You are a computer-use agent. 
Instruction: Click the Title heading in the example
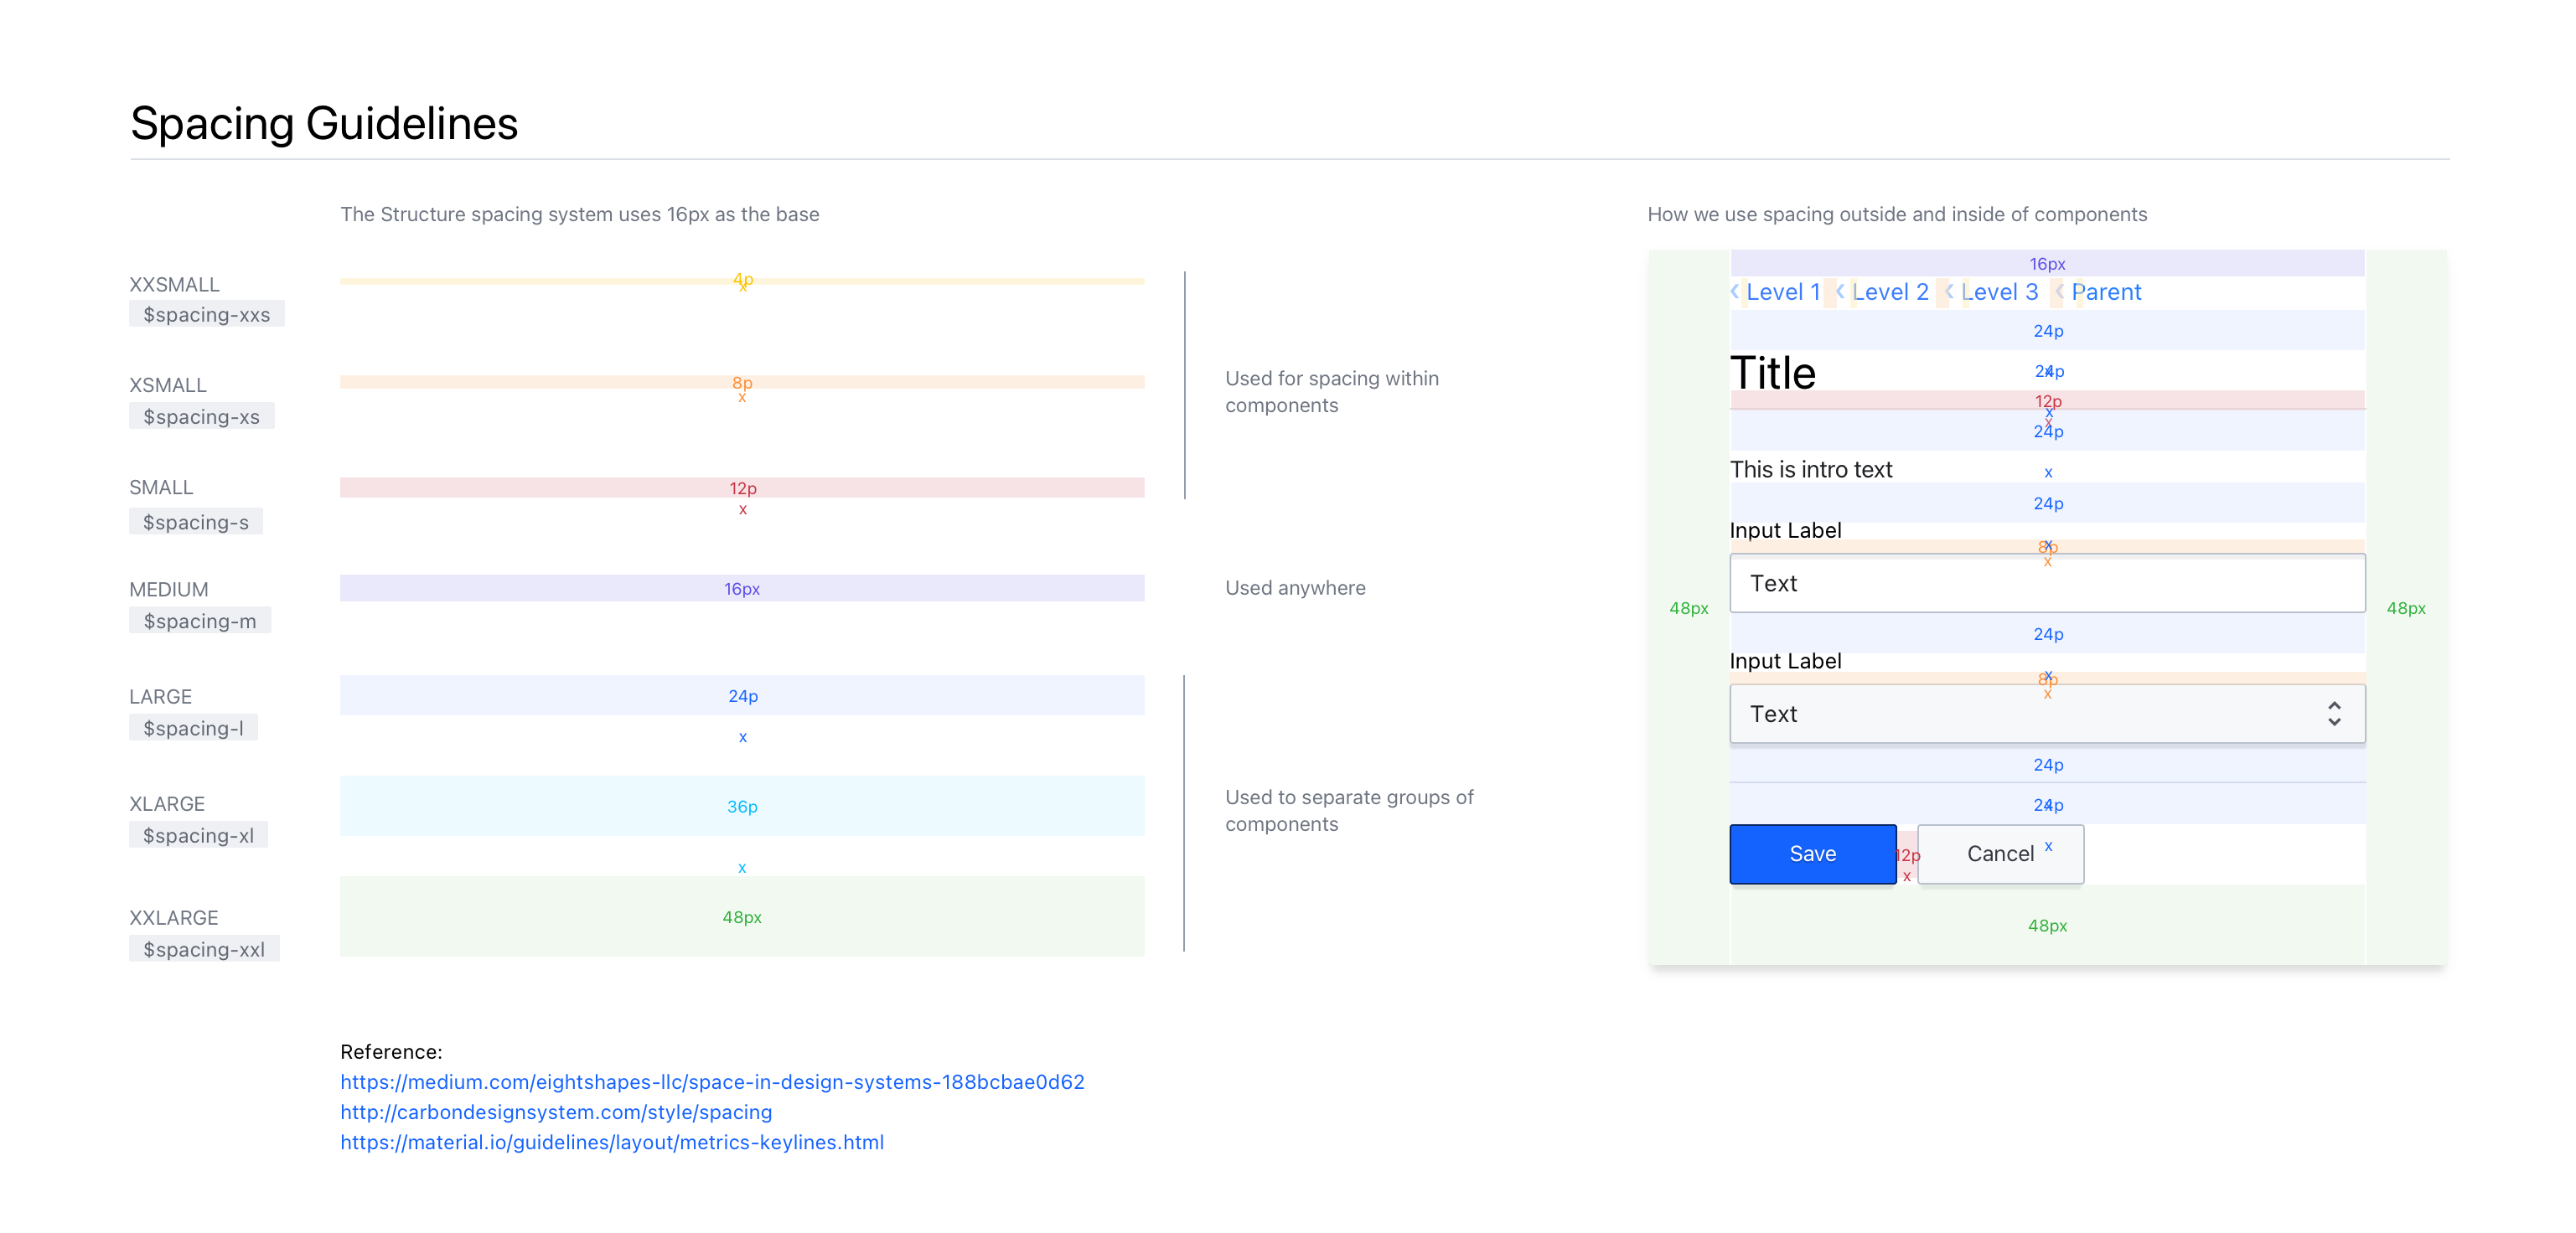pyautogui.click(x=1773, y=373)
